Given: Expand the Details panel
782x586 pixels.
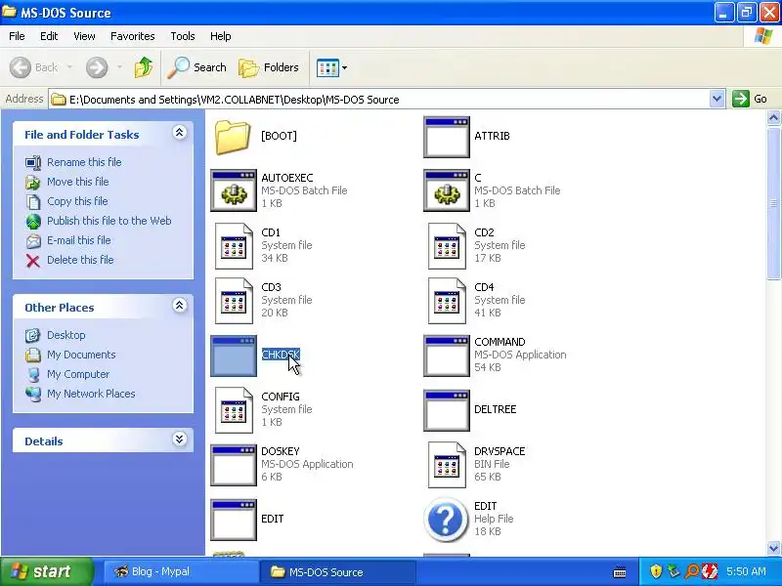Looking at the screenshot, I should (x=180, y=439).
